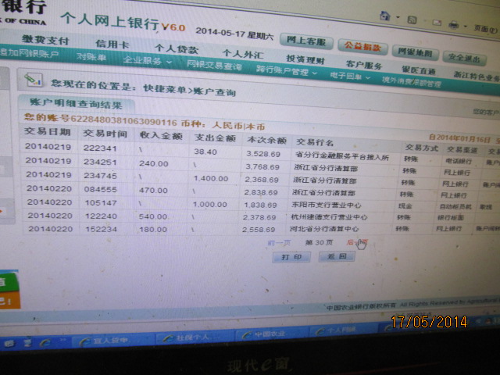
Task: Click the 交易行名 column header
Action: click(x=315, y=142)
